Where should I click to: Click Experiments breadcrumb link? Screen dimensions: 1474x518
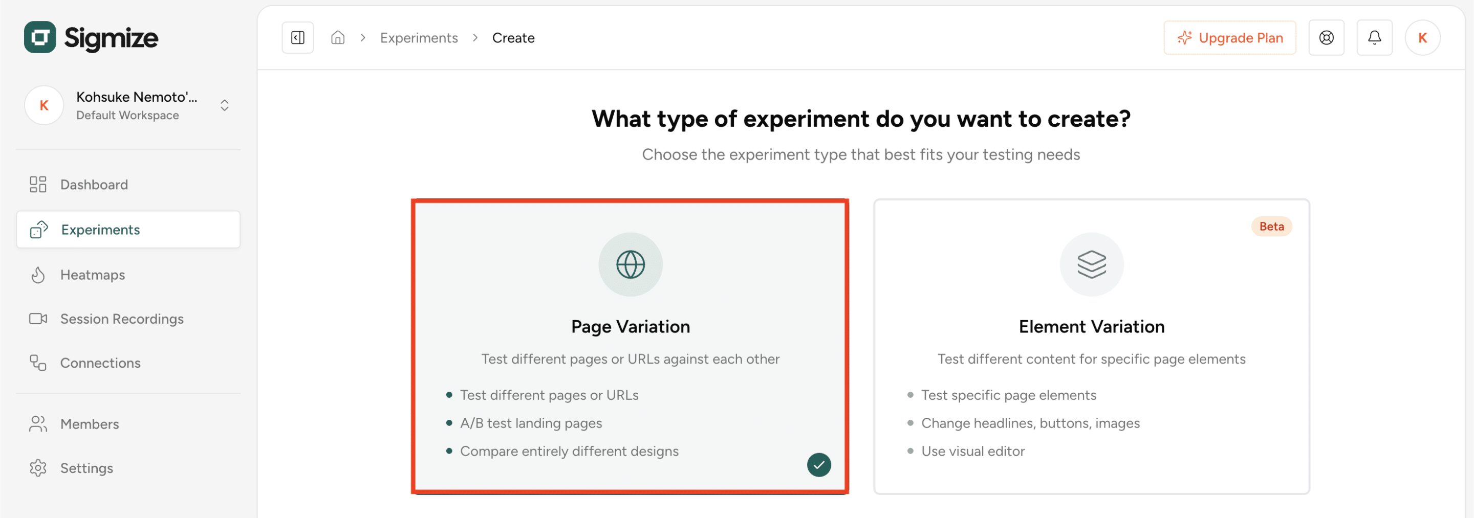[x=419, y=38]
